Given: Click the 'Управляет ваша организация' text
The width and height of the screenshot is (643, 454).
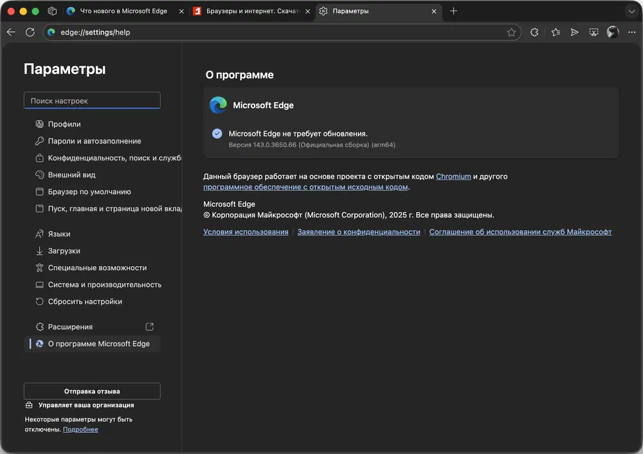Looking at the screenshot, I should coord(86,404).
